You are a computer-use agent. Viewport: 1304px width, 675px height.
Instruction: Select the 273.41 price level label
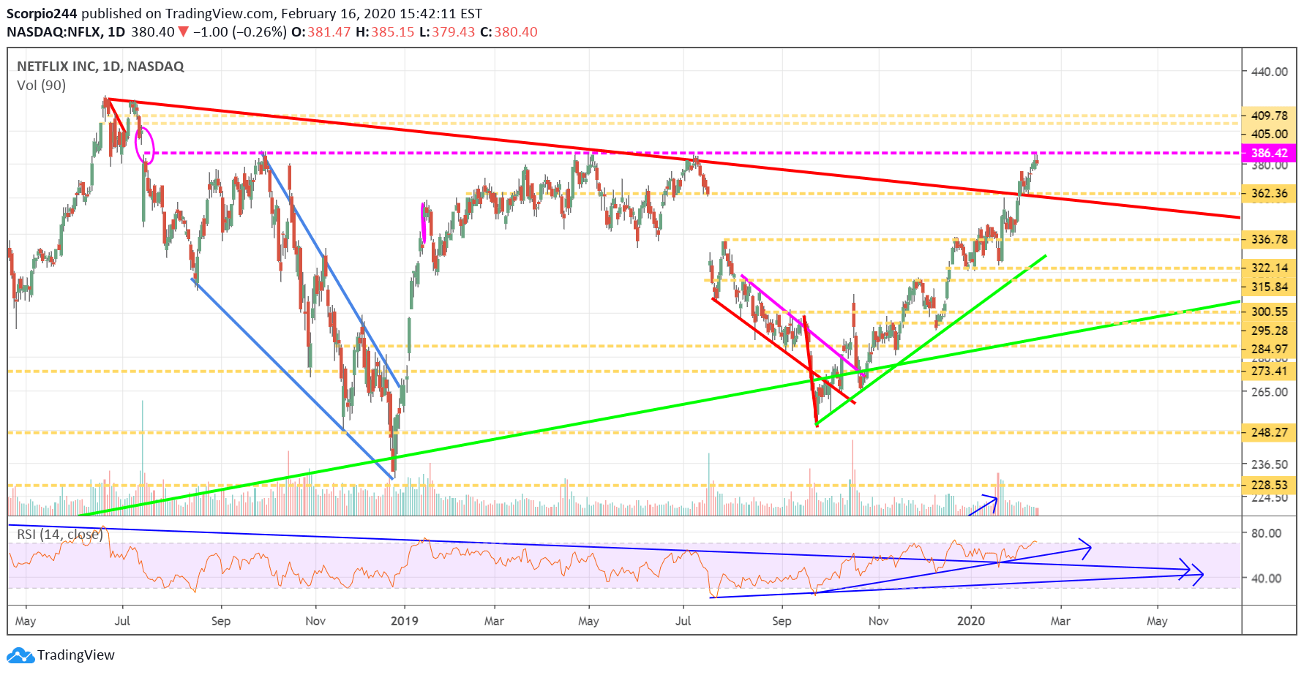tap(1269, 371)
